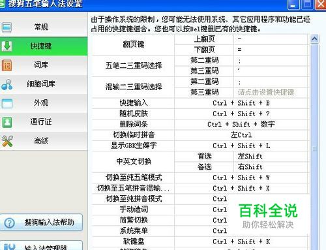Open the 输入法管理器 button
Image resolution: width=326 pixels, height=250 pixels.
pyautogui.click(x=41, y=245)
